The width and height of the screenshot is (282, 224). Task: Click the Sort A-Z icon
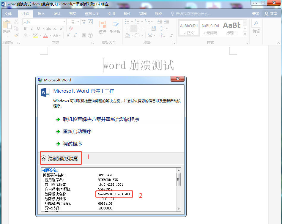(x=163, y=35)
